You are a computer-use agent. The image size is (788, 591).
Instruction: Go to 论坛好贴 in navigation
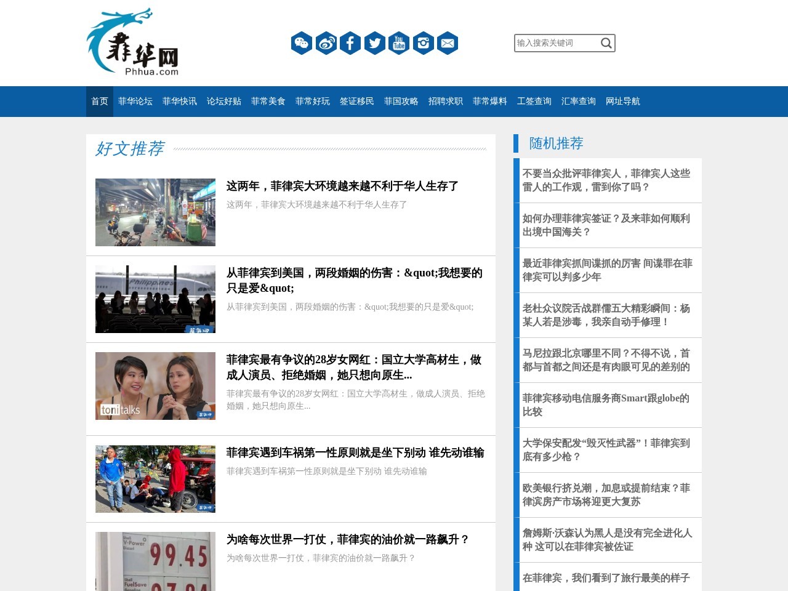(224, 102)
